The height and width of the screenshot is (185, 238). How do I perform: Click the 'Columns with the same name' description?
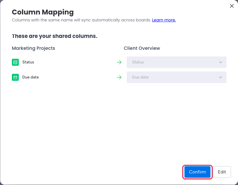coord(81,20)
